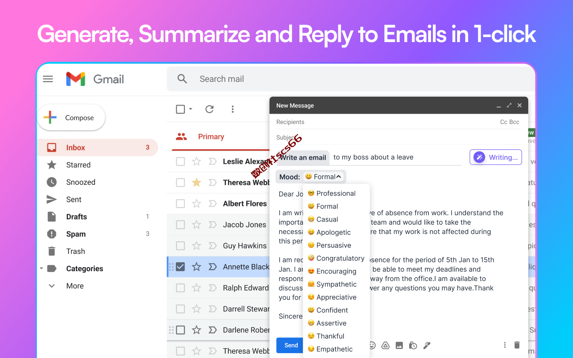Star the Leslie Alexander email
Image resolution: width=573 pixels, height=358 pixels.
197,162
